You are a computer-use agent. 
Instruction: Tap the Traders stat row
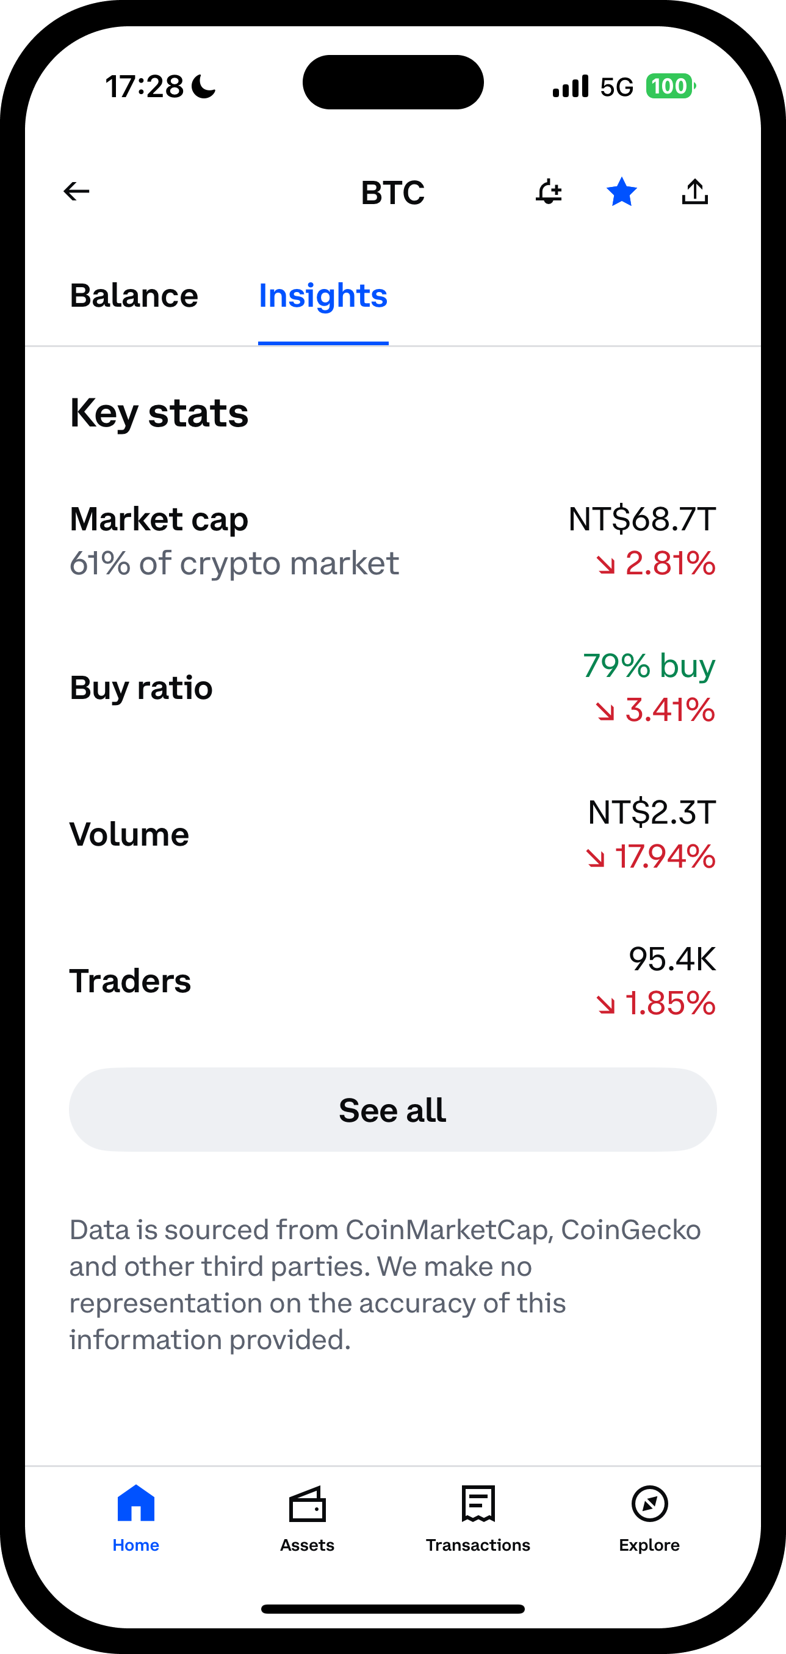392,981
